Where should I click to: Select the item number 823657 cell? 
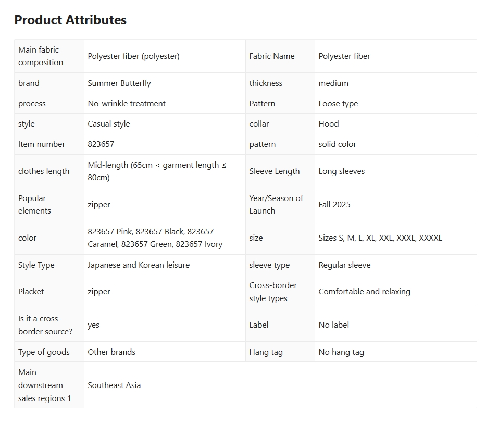[101, 144]
